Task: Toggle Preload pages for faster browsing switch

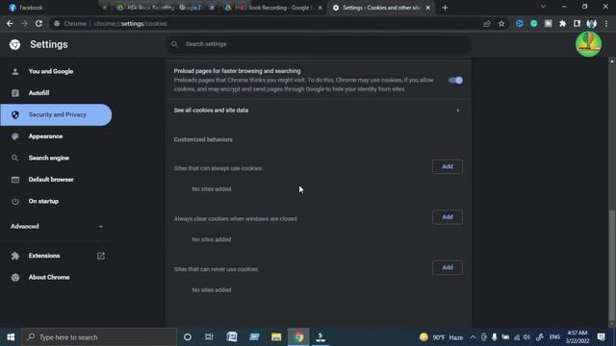Action: [455, 80]
